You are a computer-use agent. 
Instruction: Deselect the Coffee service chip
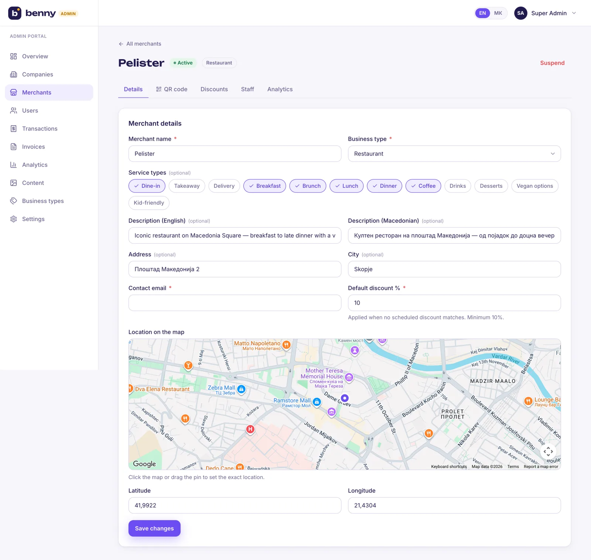pyautogui.click(x=423, y=186)
